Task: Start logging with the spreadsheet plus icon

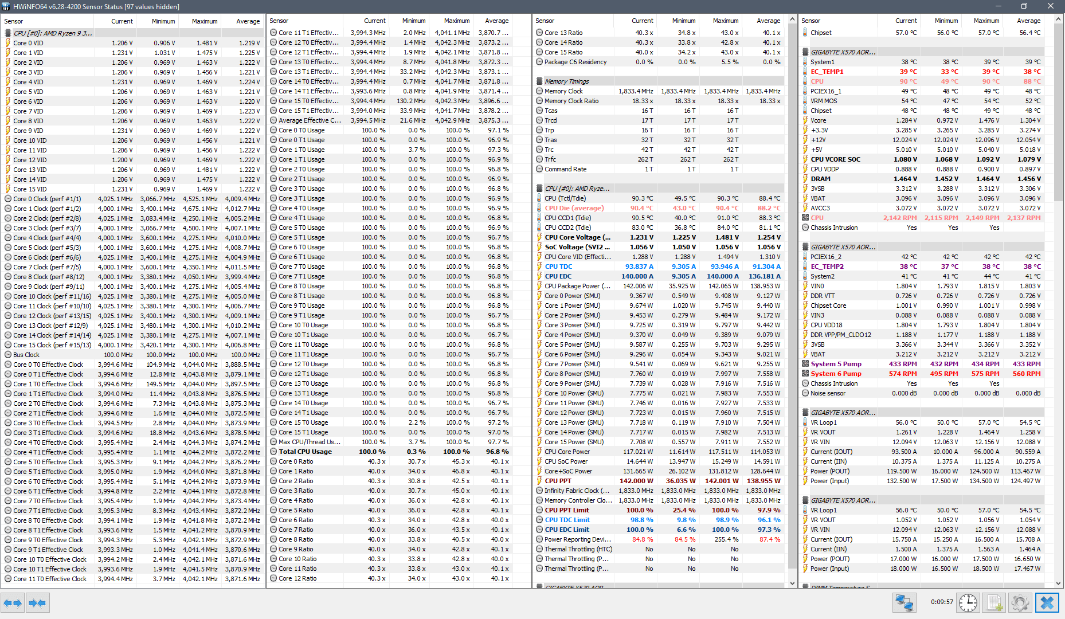Action: point(994,603)
